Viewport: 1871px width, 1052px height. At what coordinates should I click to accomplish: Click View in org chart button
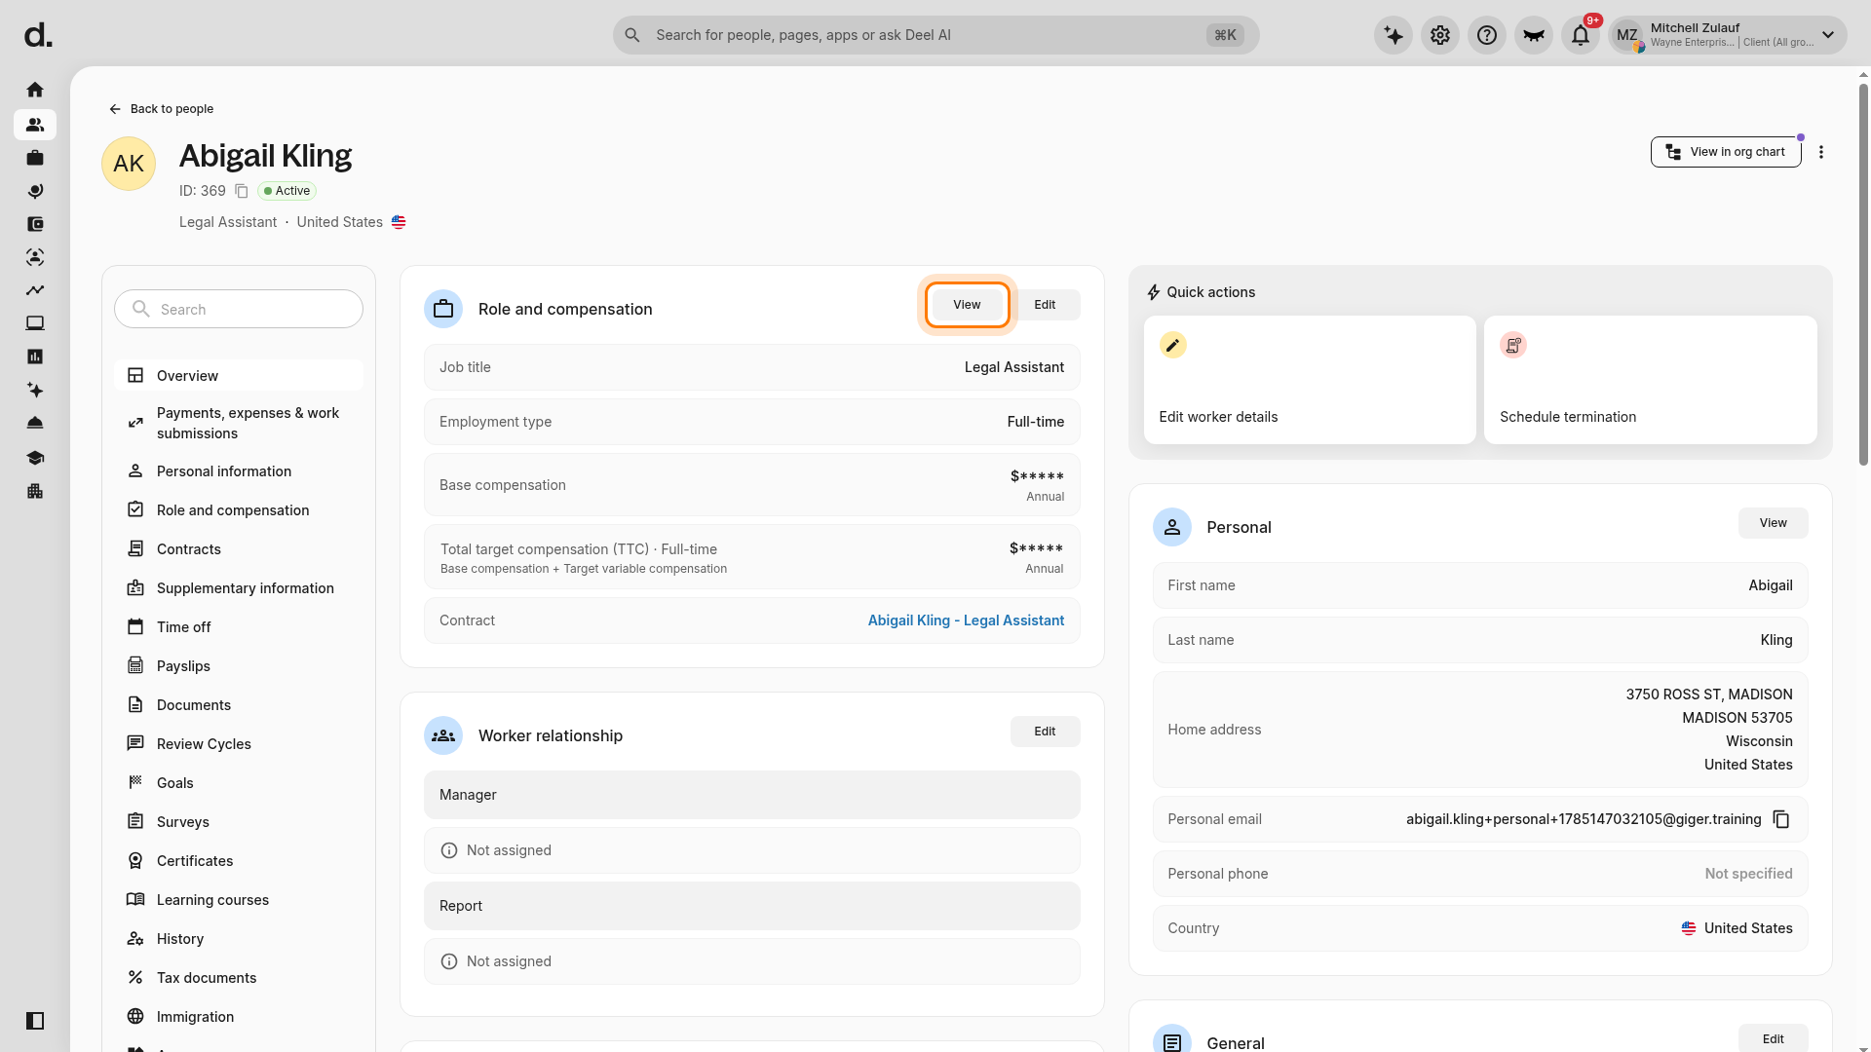coord(1726,152)
